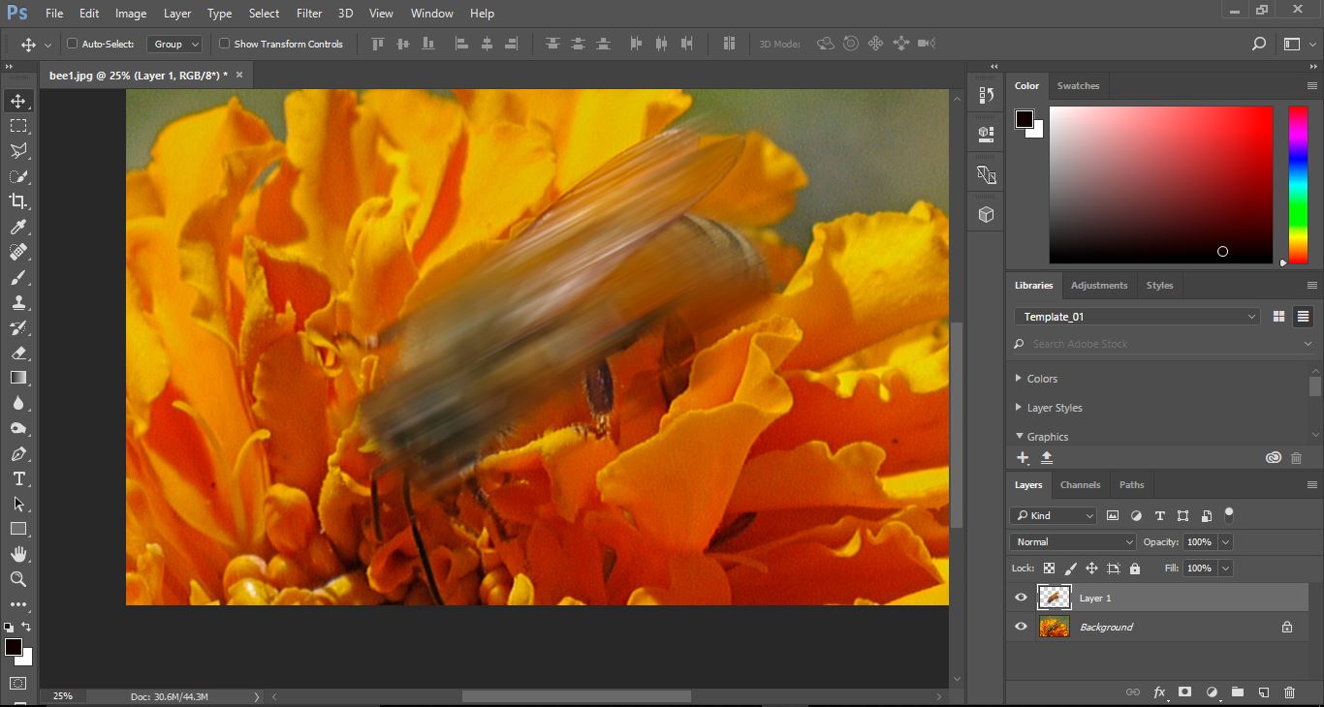Pick the Clone Stamp tool
This screenshot has height=707, width=1324.
click(x=18, y=303)
